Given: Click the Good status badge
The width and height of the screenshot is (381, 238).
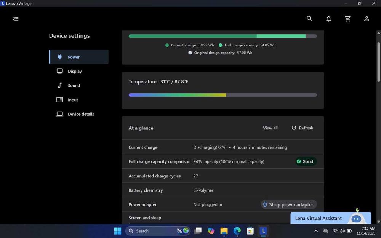Looking at the screenshot, I should (x=306, y=161).
